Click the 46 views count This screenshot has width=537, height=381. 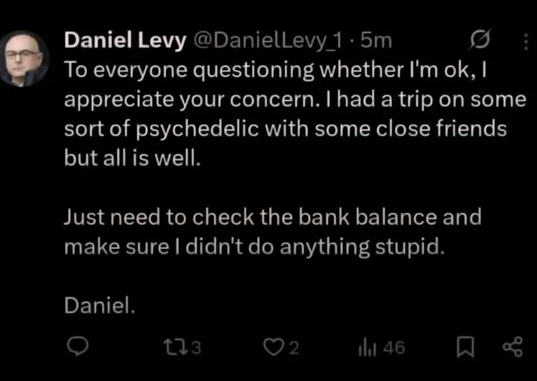click(394, 347)
